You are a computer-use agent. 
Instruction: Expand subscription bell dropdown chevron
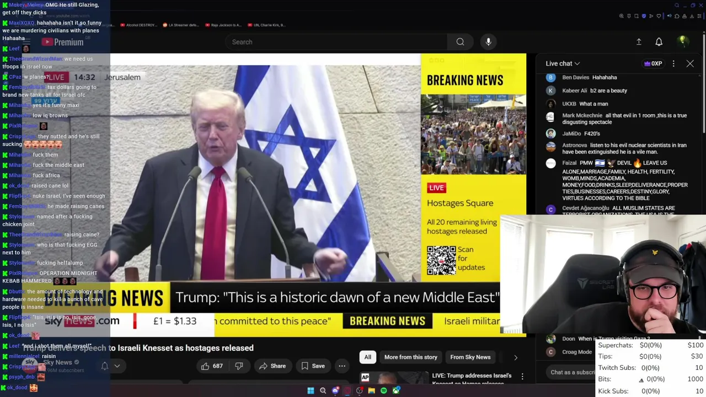tap(117, 366)
